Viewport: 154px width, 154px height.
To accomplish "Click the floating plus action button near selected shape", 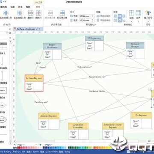I will click(150, 89).
